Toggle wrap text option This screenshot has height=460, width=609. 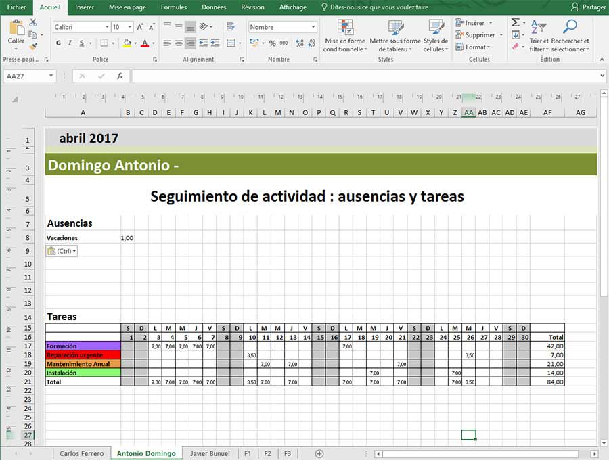(231, 26)
